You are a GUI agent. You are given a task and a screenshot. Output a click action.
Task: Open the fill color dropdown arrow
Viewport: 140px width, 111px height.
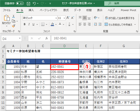click(56, 24)
